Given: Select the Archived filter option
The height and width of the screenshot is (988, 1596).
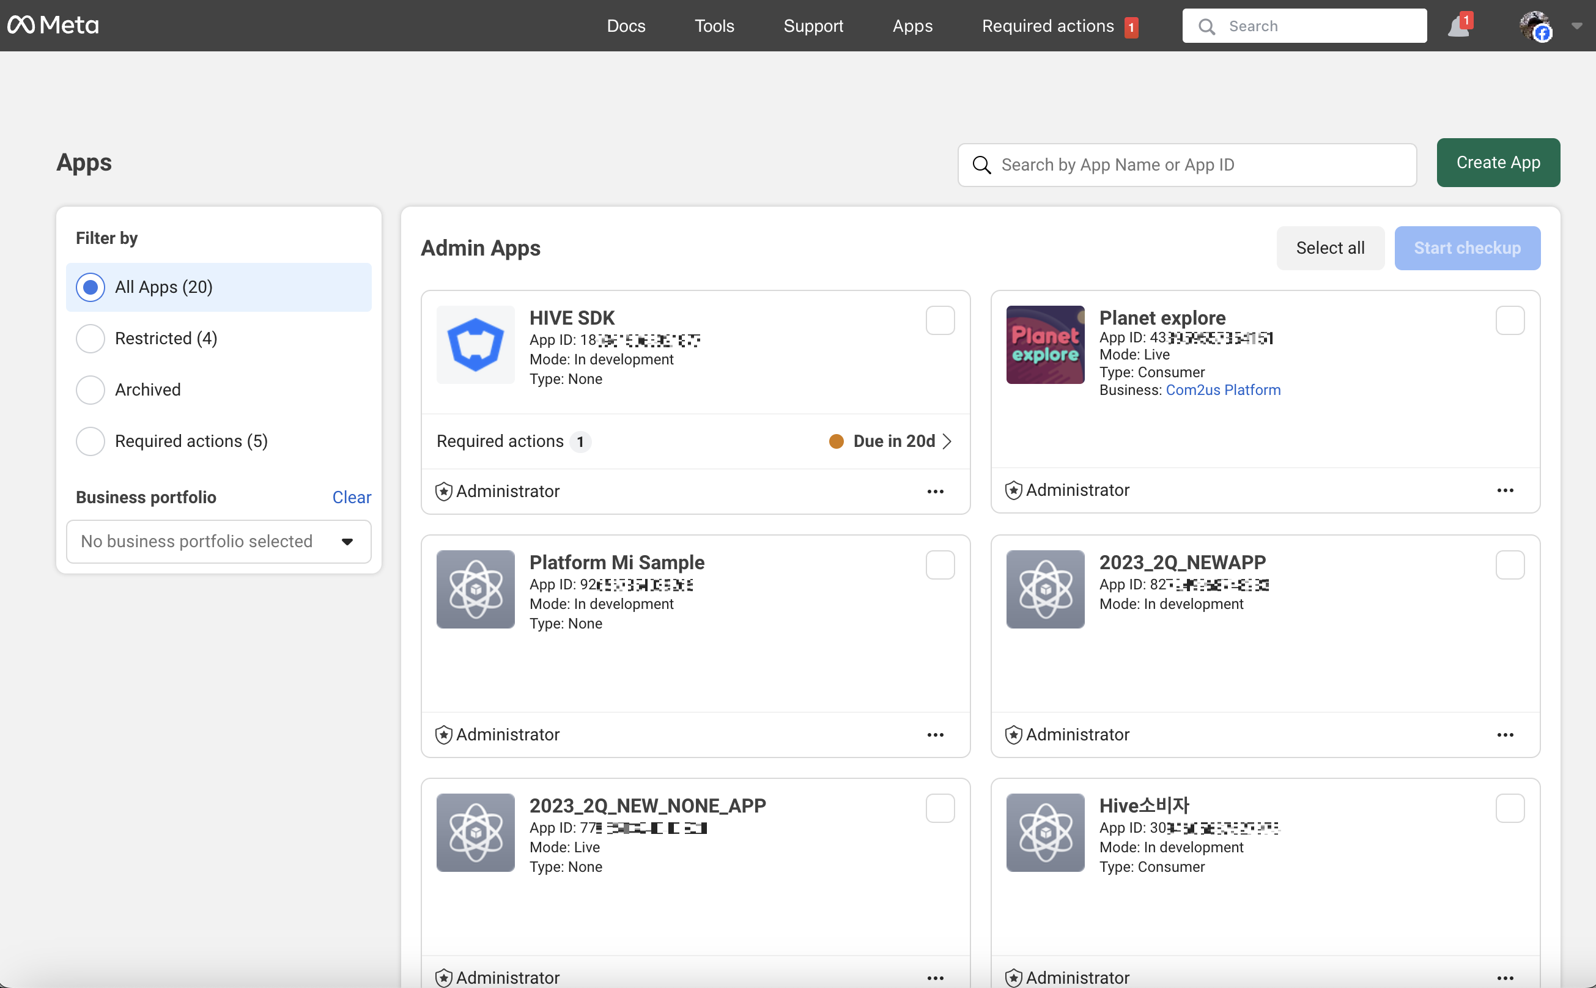Looking at the screenshot, I should click(x=91, y=389).
